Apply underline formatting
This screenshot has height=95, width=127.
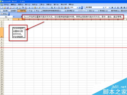click(x=118, y=8)
